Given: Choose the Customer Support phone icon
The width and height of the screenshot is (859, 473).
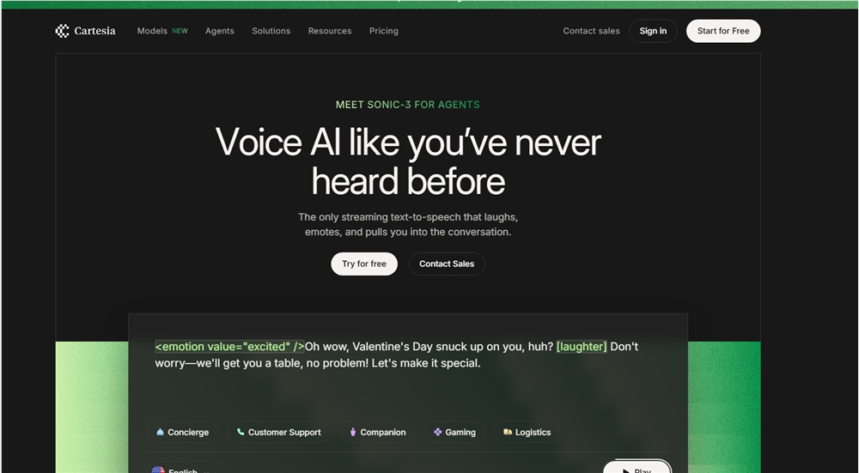Looking at the screenshot, I should [241, 432].
